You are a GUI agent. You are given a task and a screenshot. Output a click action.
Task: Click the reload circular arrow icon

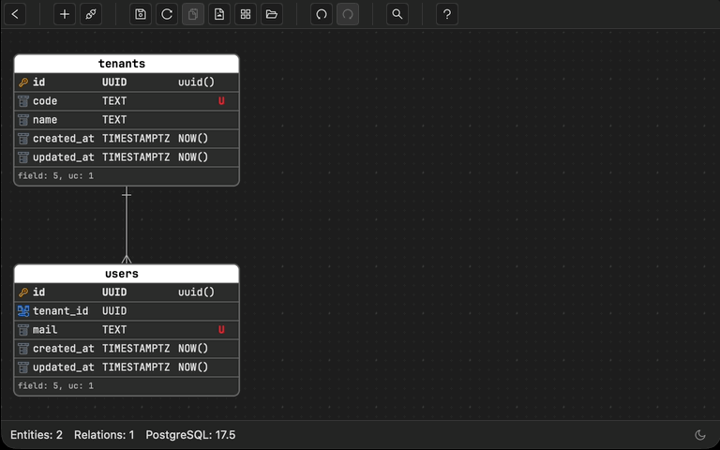167,14
